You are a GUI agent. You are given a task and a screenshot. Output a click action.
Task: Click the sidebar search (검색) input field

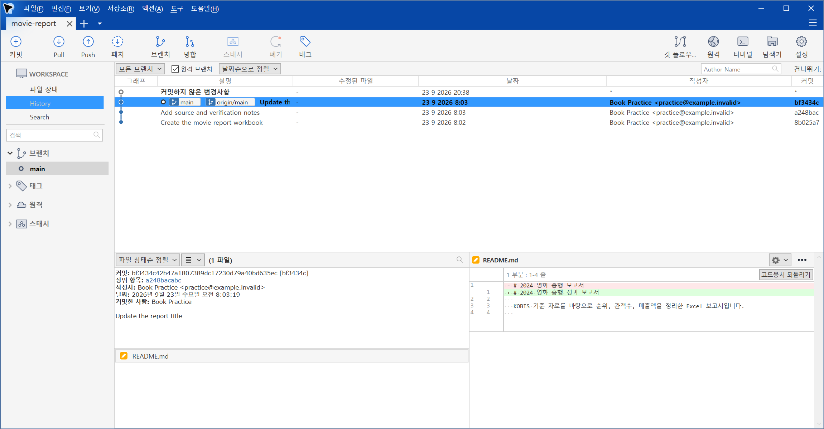click(54, 135)
